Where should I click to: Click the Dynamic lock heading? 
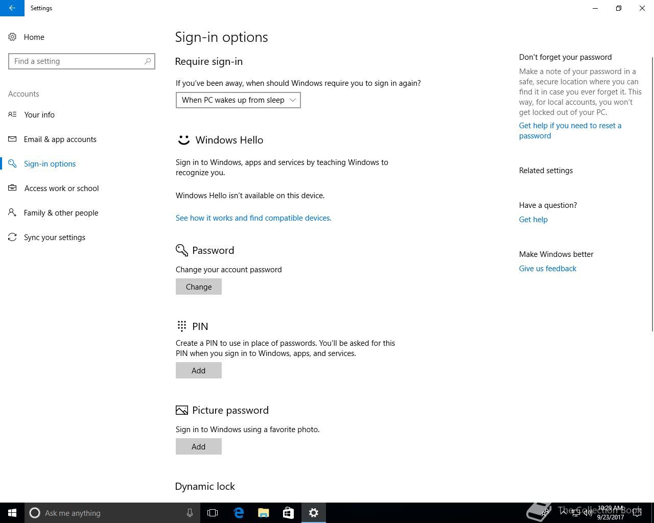pyautogui.click(x=205, y=486)
